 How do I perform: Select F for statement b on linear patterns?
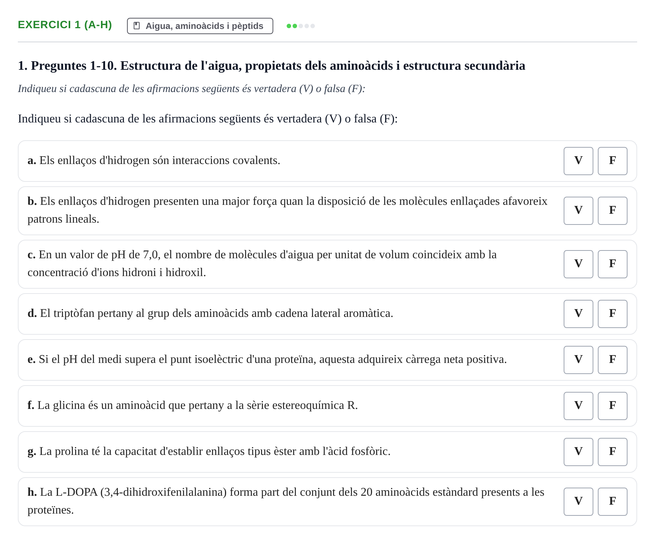click(x=612, y=211)
